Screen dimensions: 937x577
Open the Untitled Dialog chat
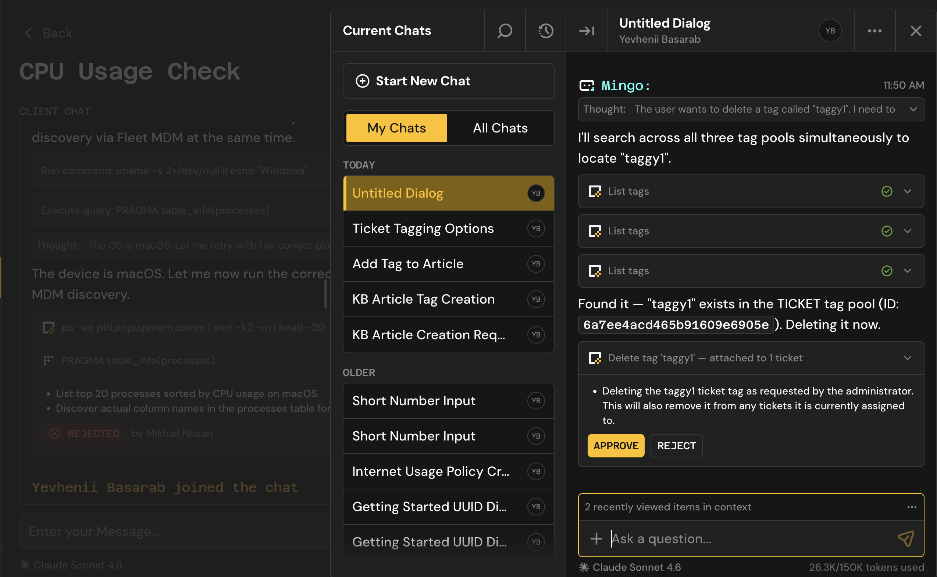click(449, 193)
